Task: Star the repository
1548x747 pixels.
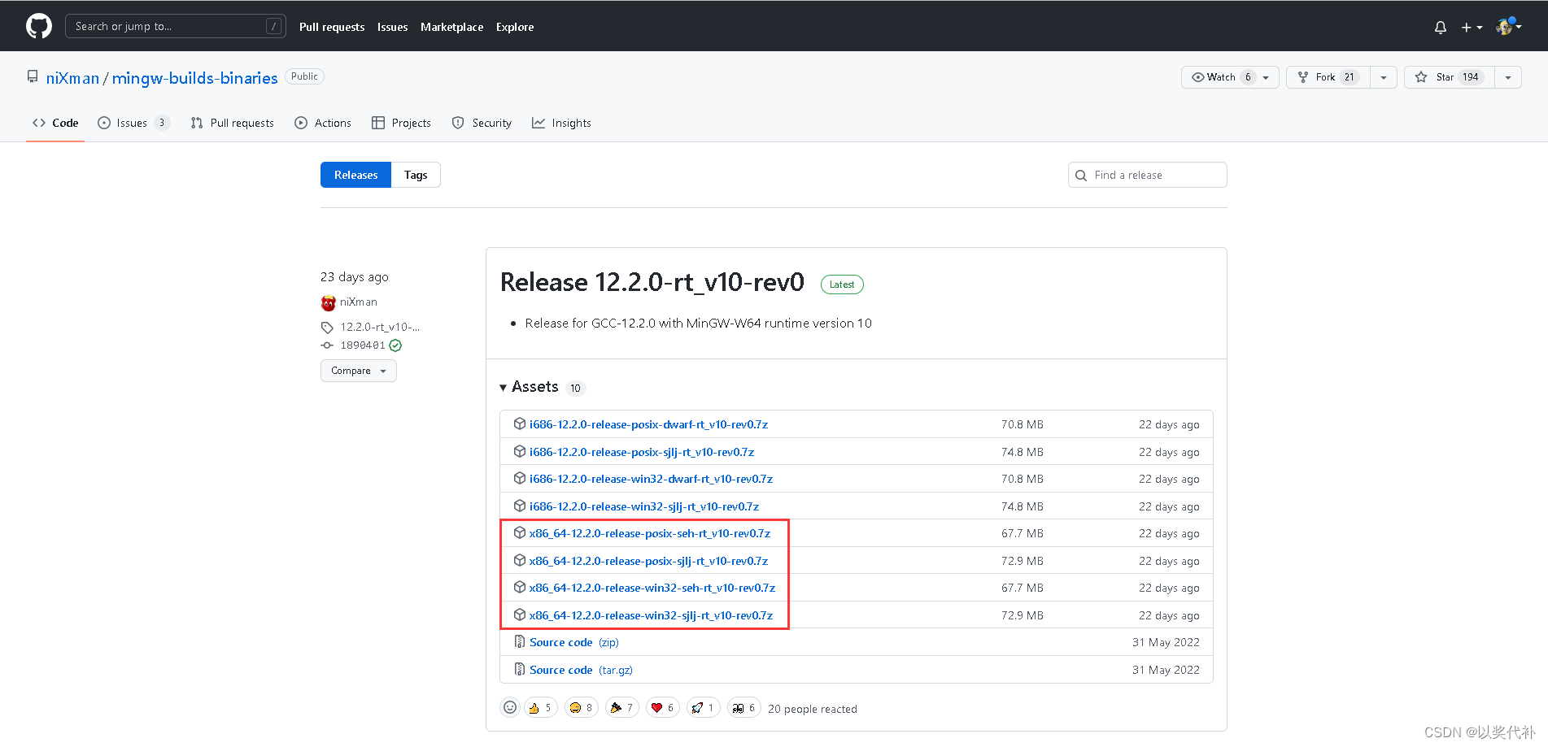Action: click(x=1450, y=77)
